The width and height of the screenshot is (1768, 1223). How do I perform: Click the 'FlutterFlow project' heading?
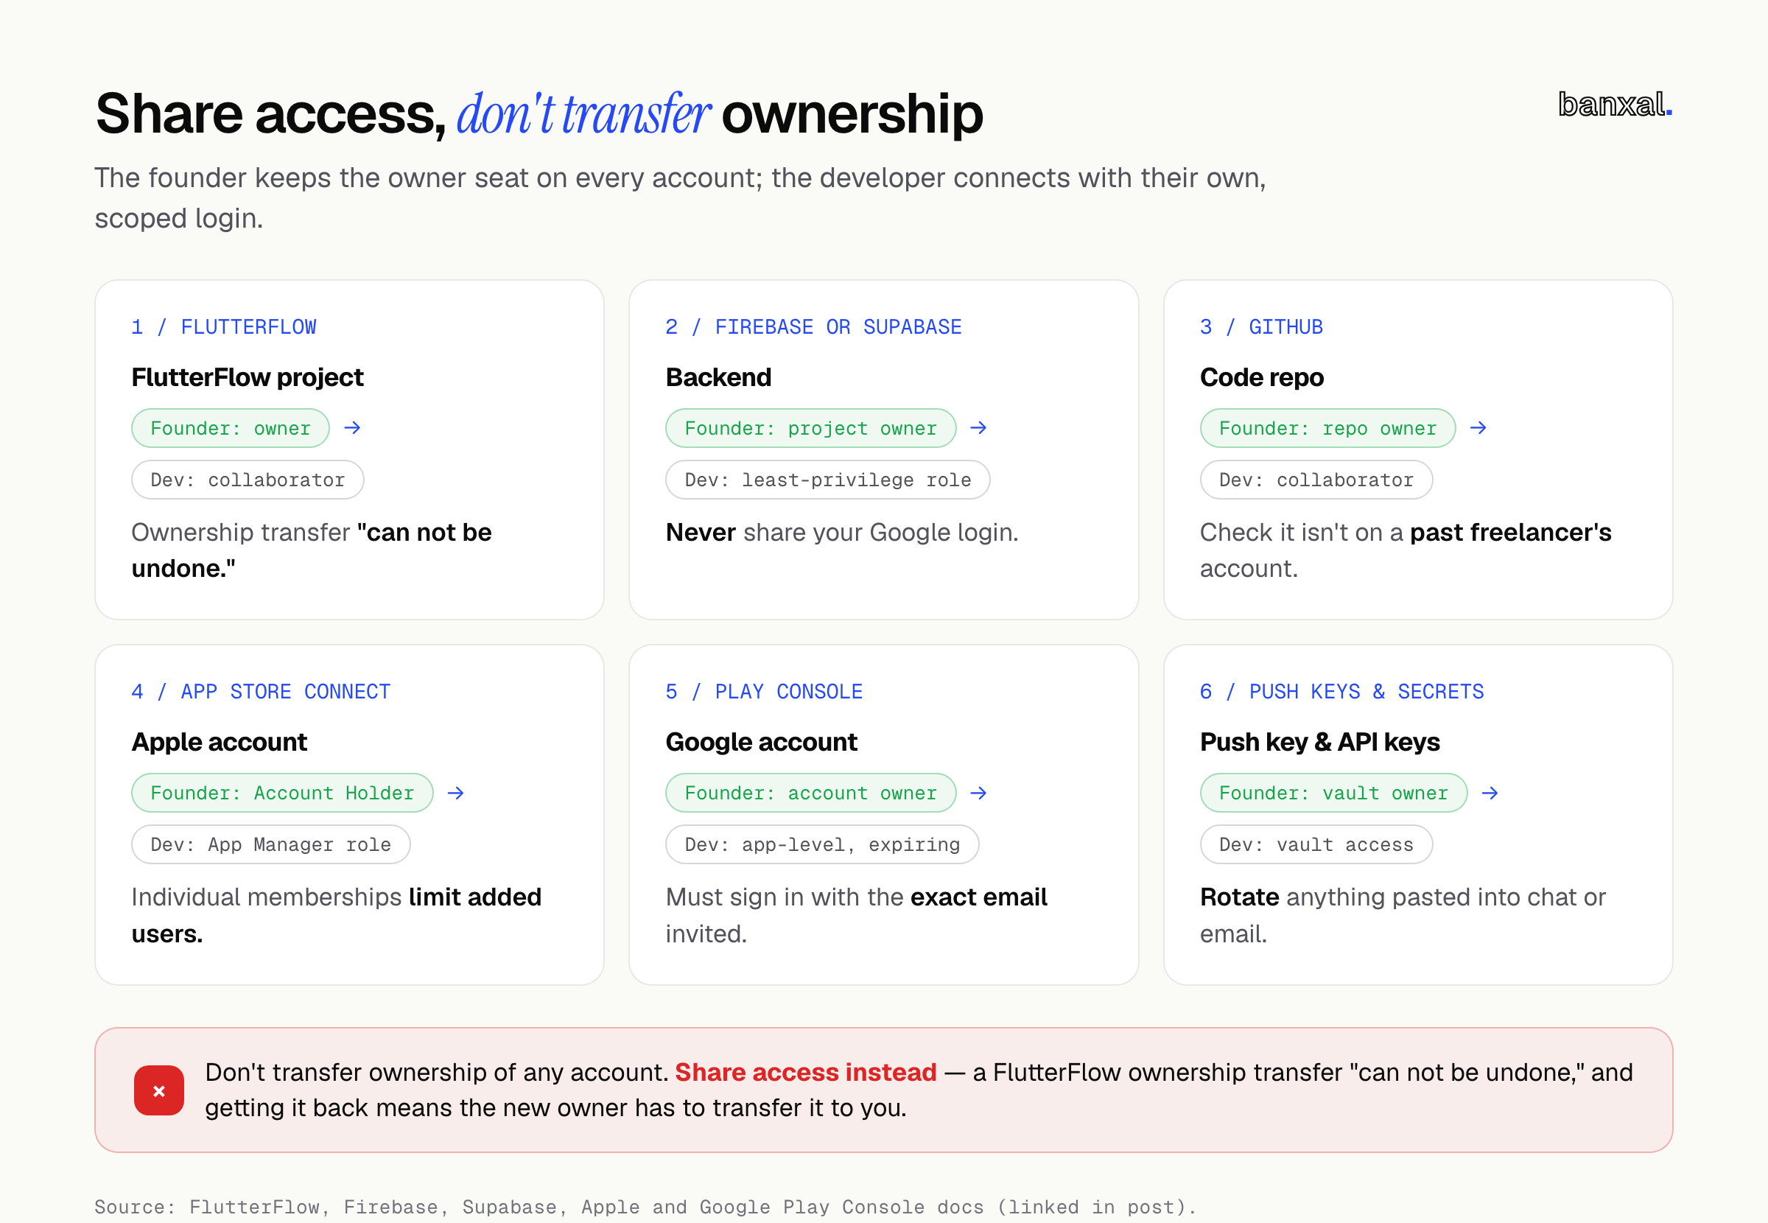tap(248, 377)
